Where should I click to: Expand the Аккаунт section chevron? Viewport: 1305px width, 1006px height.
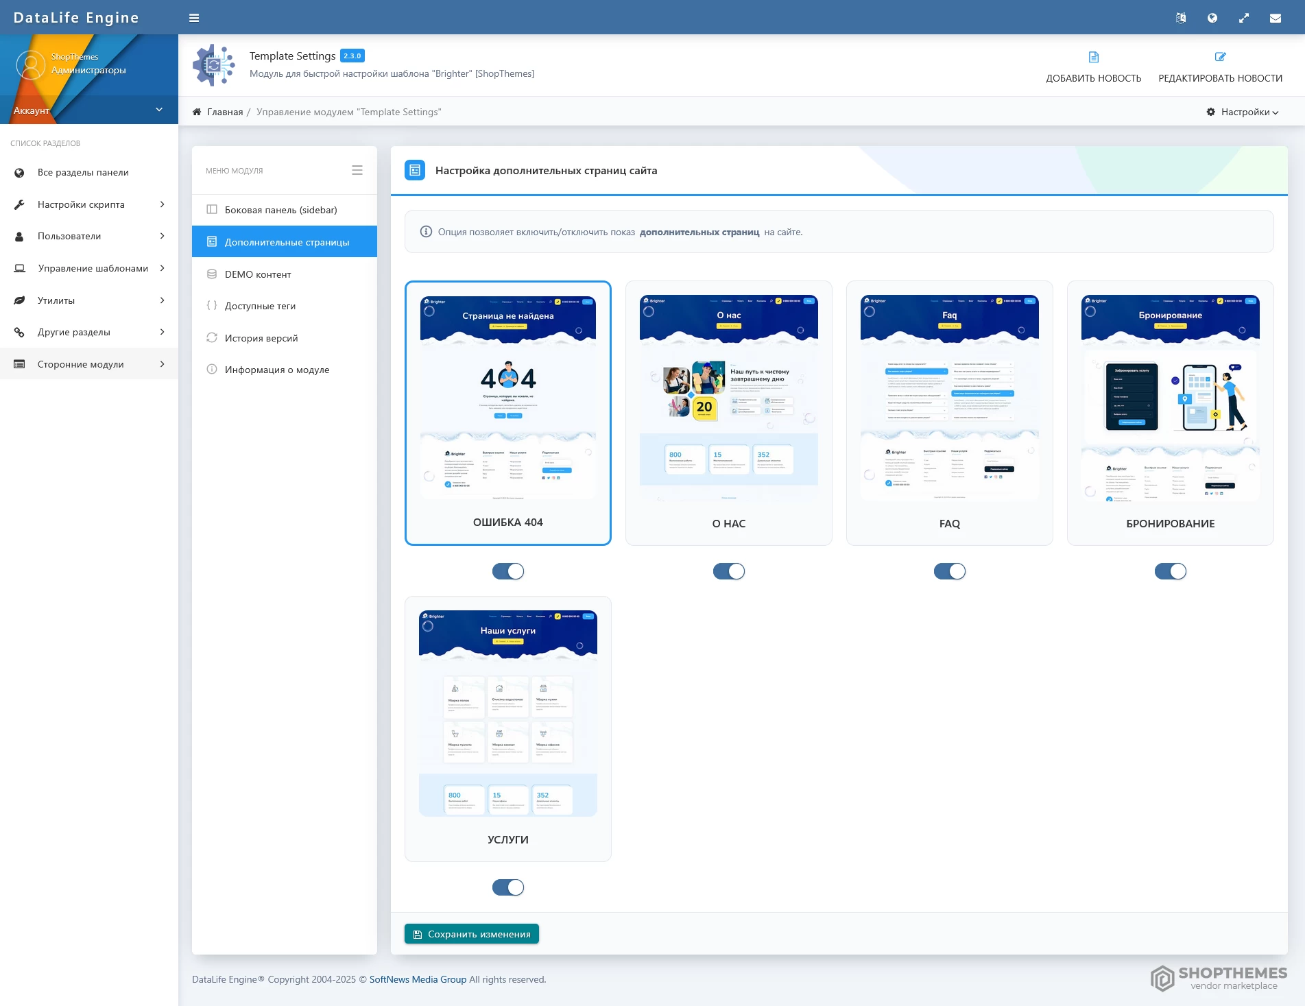159,110
